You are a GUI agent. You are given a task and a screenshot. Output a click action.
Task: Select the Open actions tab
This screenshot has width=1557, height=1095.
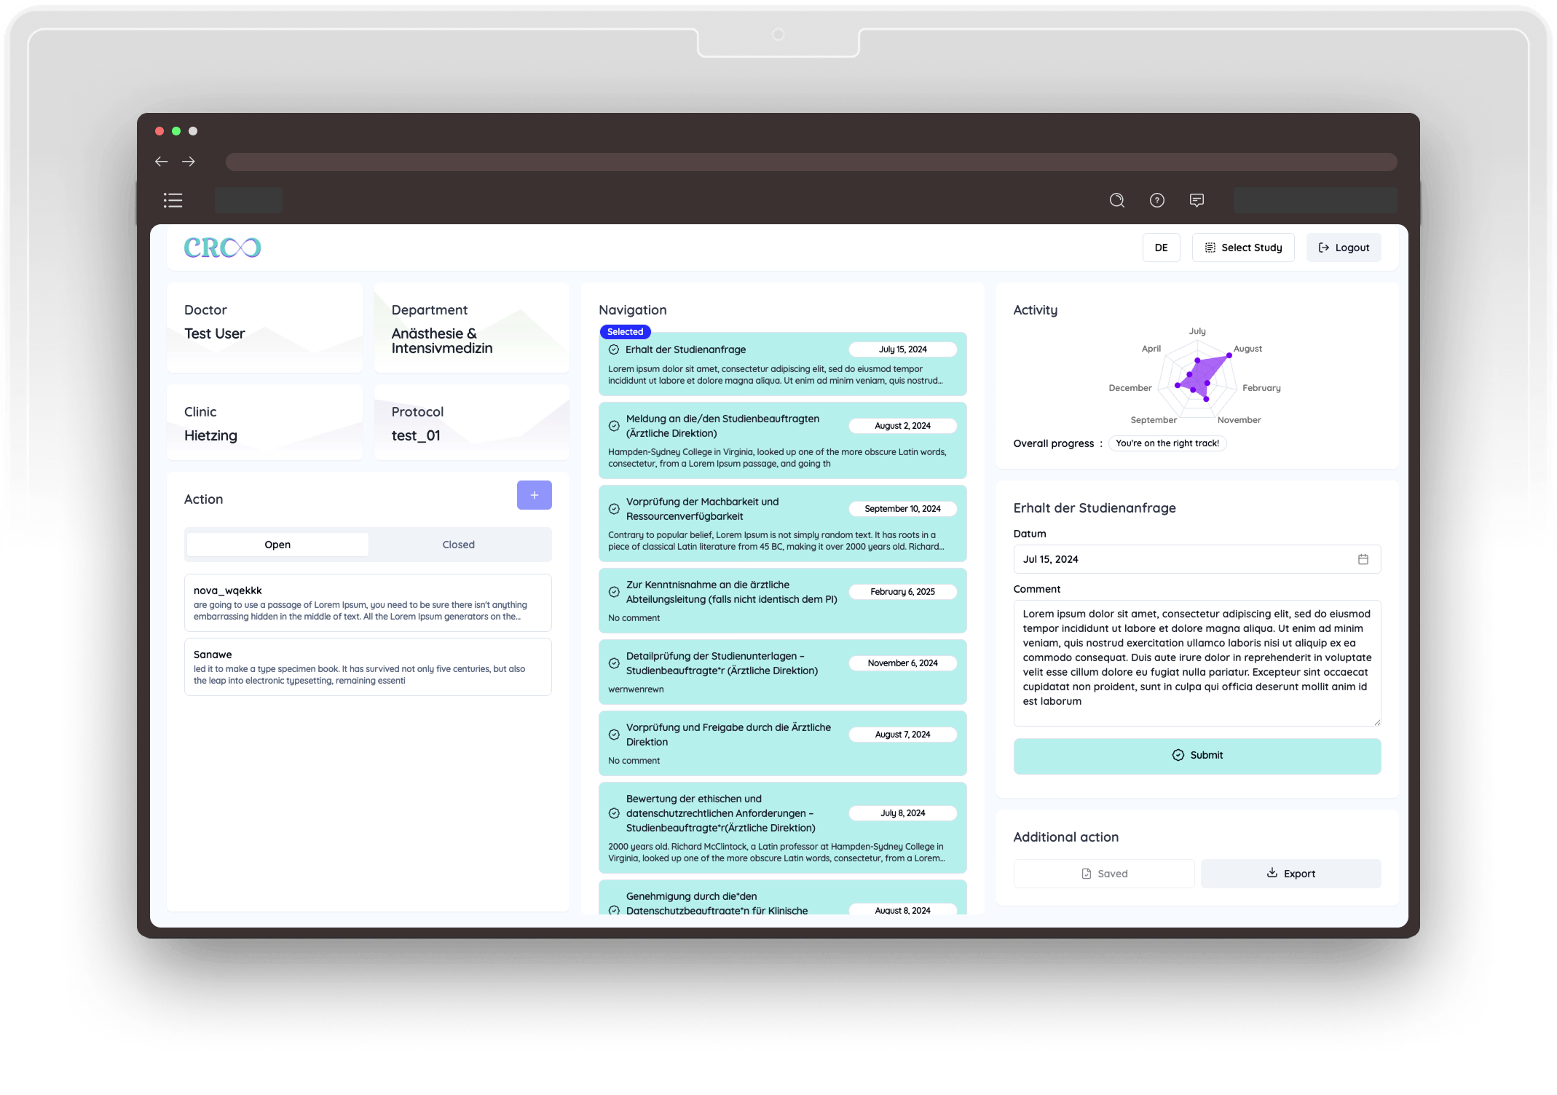(277, 545)
